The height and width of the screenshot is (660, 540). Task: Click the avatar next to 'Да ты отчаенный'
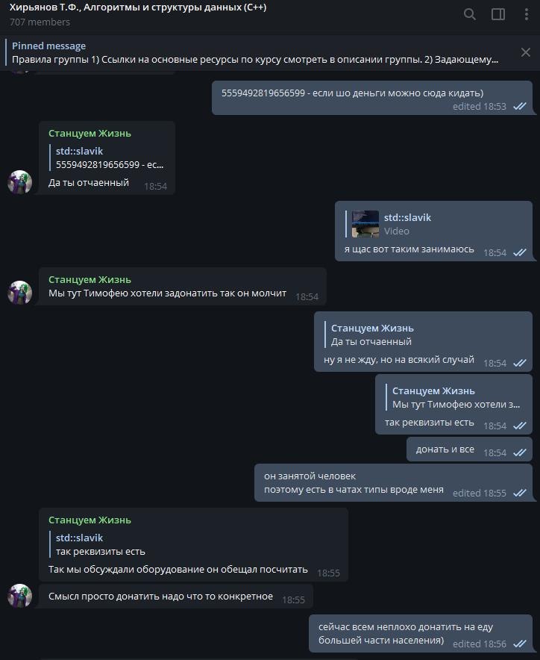20,182
